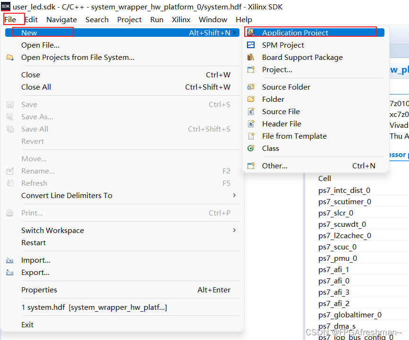Expand the New submenu arrow
This screenshot has width=409, height=340.
[x=234, y=33]
